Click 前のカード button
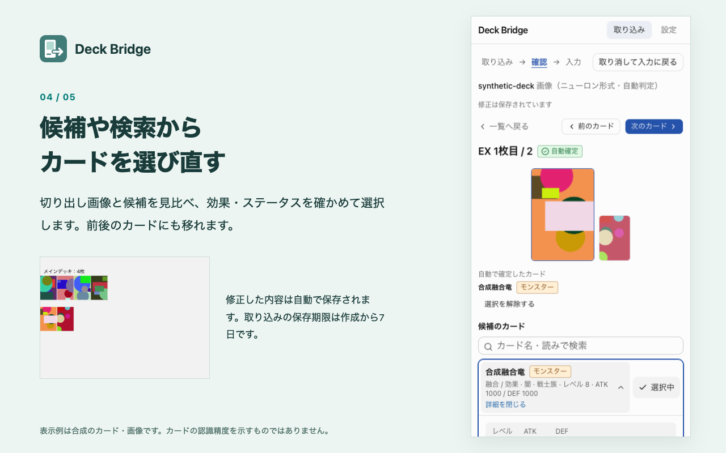Viewport: 726px width, 453px height. click(x=591, y=126)
